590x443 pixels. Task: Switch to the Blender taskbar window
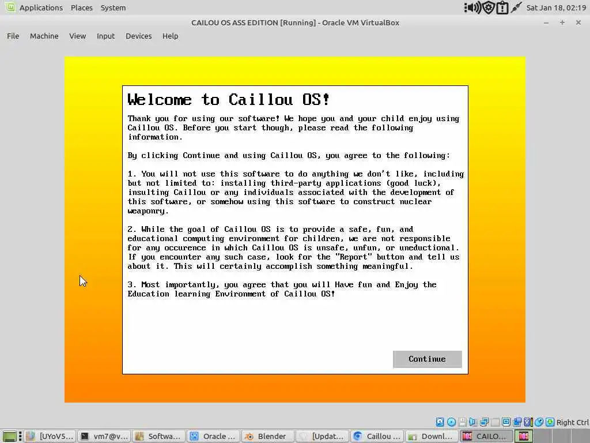pyautogui.click(x=268, y=436)
